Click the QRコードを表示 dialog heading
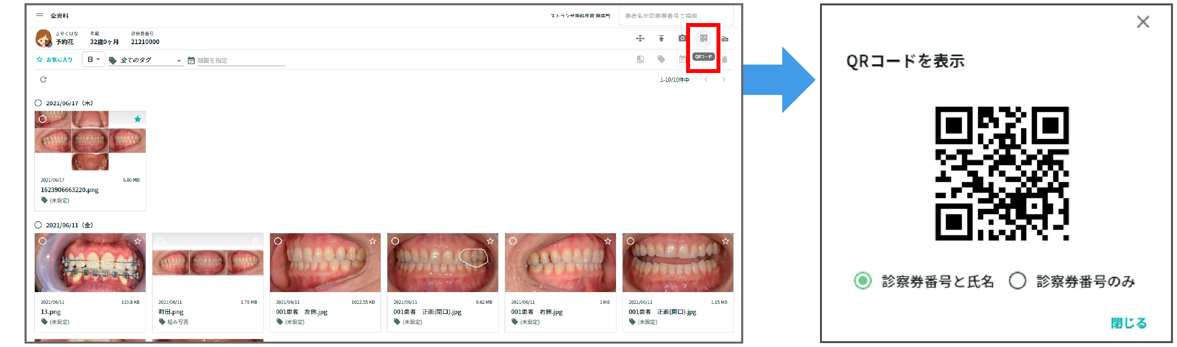Viewport: 1177px width, 347px height. (x=905, y=61)
